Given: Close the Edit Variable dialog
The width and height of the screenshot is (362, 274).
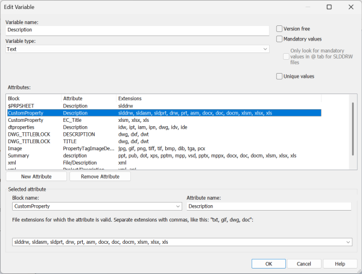Looking at the screenshot, I should pyautogui.click(x=351, y=7).
